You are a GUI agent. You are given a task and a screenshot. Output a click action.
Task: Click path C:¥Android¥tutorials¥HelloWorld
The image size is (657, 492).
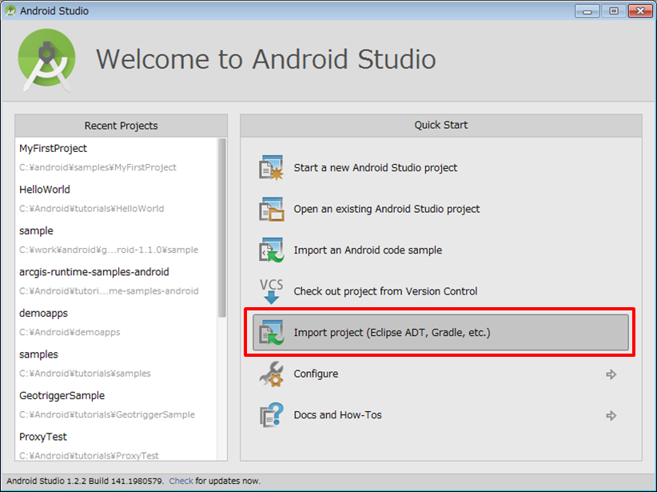pos(91,209)
